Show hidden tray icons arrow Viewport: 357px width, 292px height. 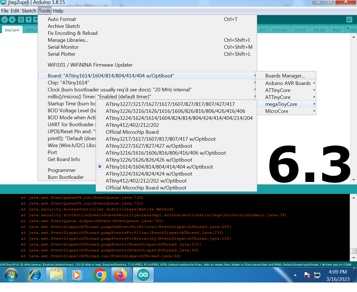295,275
